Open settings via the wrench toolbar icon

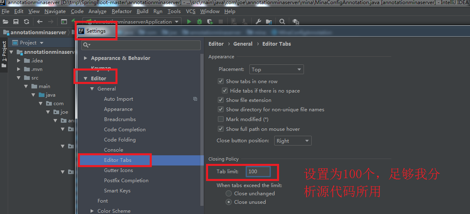click(x=258, y=22)
